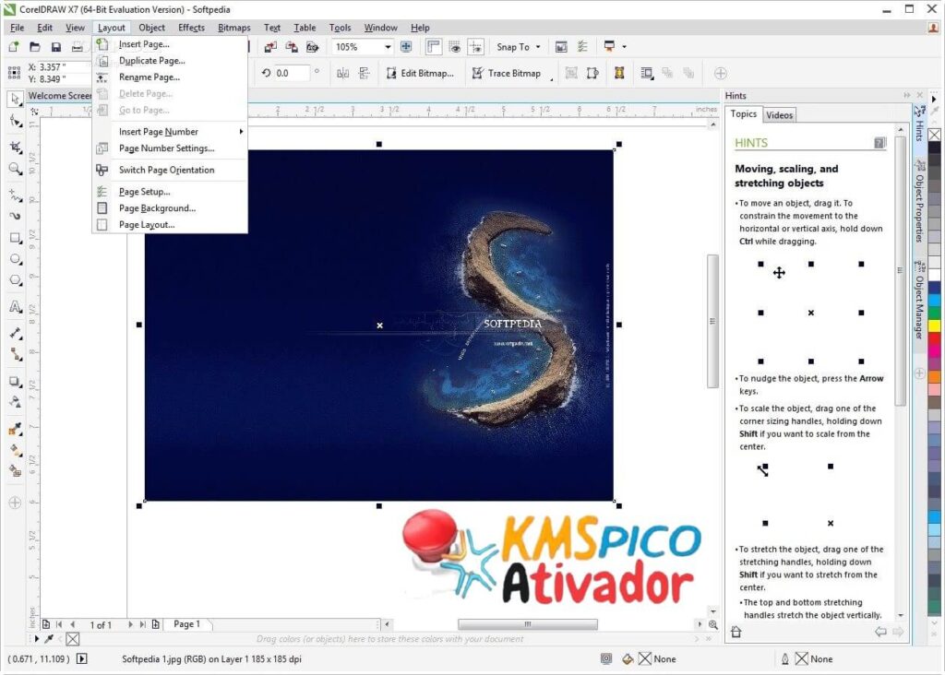
Task: Toggle the Show Guidelines button
Action: pyautogui.click(x=475, y=47)
